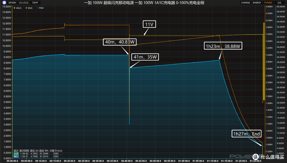Click the 累计时间 column header
Viewport: 287px width, 163px height.
pyautogui.click(x=24, y=151)
